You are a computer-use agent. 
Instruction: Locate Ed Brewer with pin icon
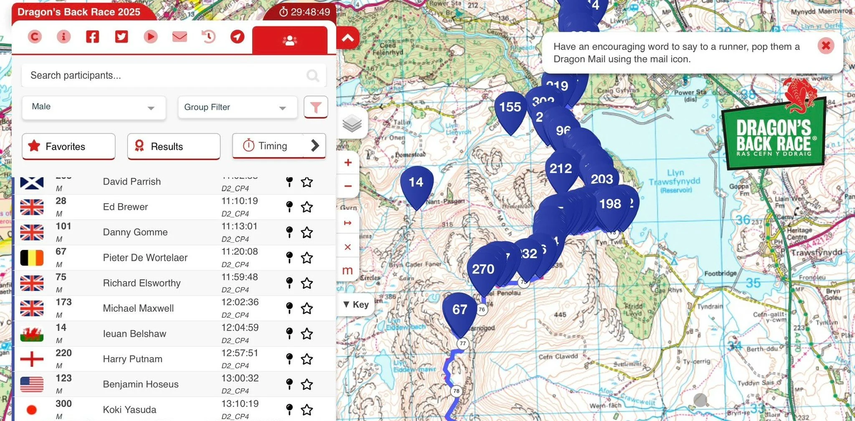click(x=289, y=207)
